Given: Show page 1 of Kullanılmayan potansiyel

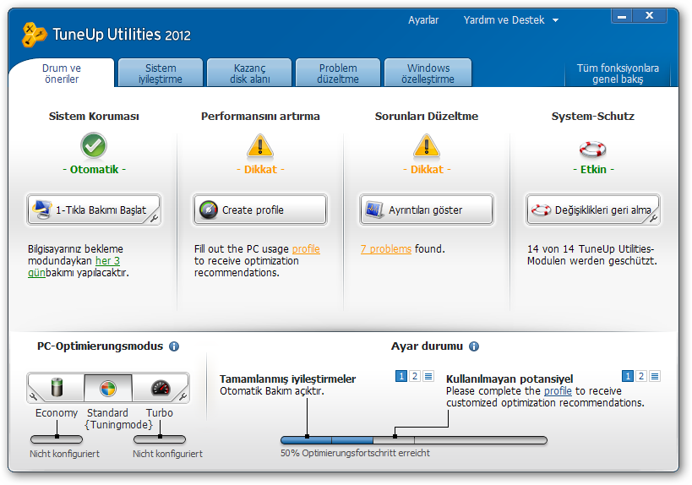Looking at the screenshot, I should pyautogui.click(x=628, y=376).
